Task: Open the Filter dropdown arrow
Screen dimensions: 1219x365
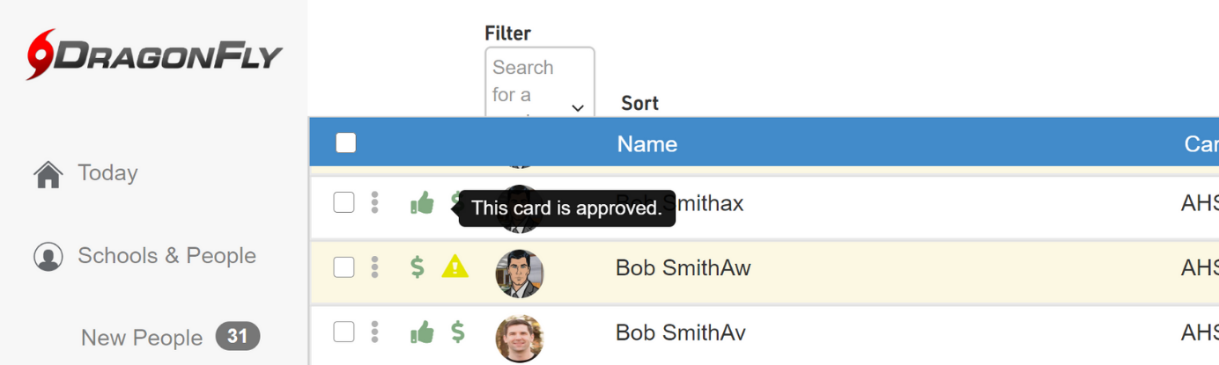Action: [578, 108]
